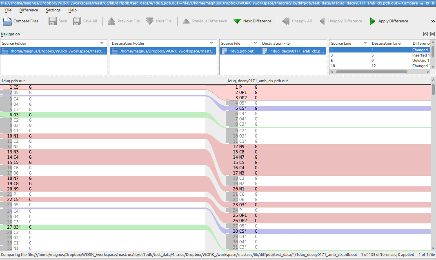The height and width of the screenshot is (260, 436).
Task: Click the Compare Files toolbar icon
Action: click(x=8, y=21)
